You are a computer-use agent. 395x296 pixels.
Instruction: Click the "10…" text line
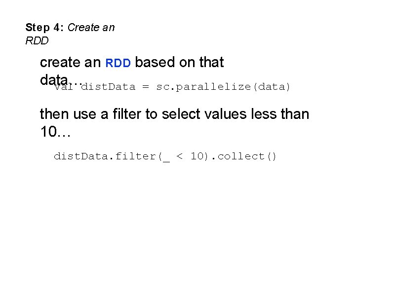[x=53, y=132]
